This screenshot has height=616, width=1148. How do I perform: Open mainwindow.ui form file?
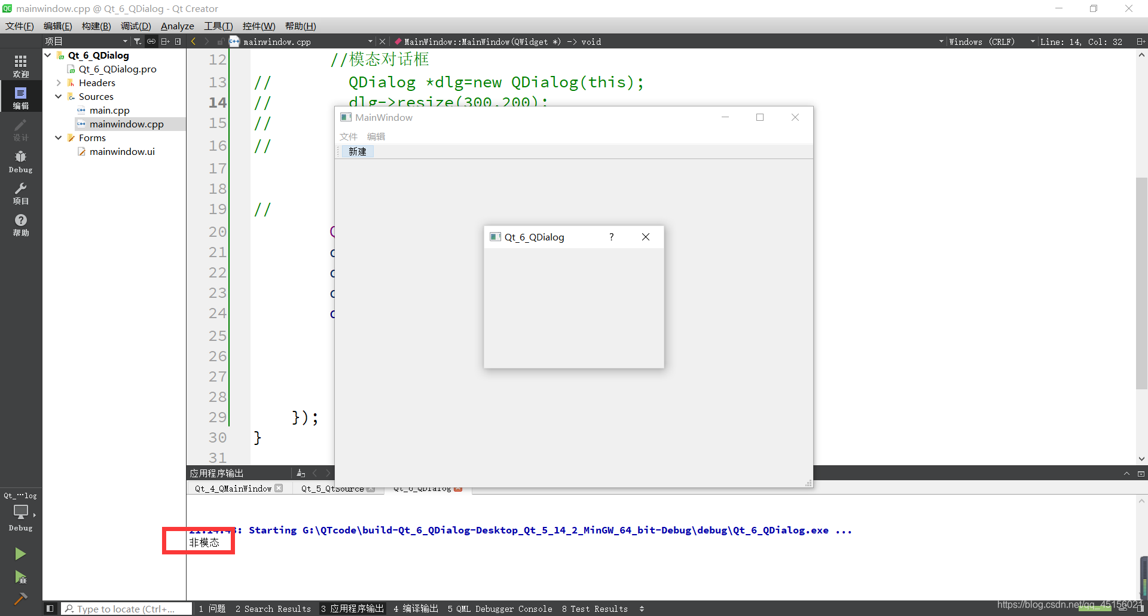[x=122, y=151]
